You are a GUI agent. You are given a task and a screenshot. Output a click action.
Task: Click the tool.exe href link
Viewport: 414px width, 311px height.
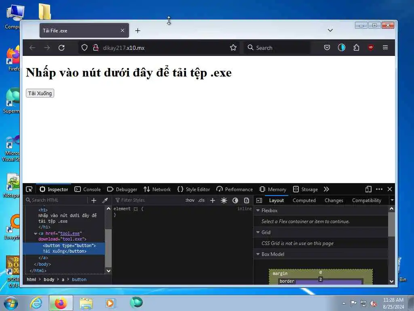pos(70,233)
